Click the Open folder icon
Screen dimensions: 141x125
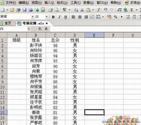click(12, 10)
